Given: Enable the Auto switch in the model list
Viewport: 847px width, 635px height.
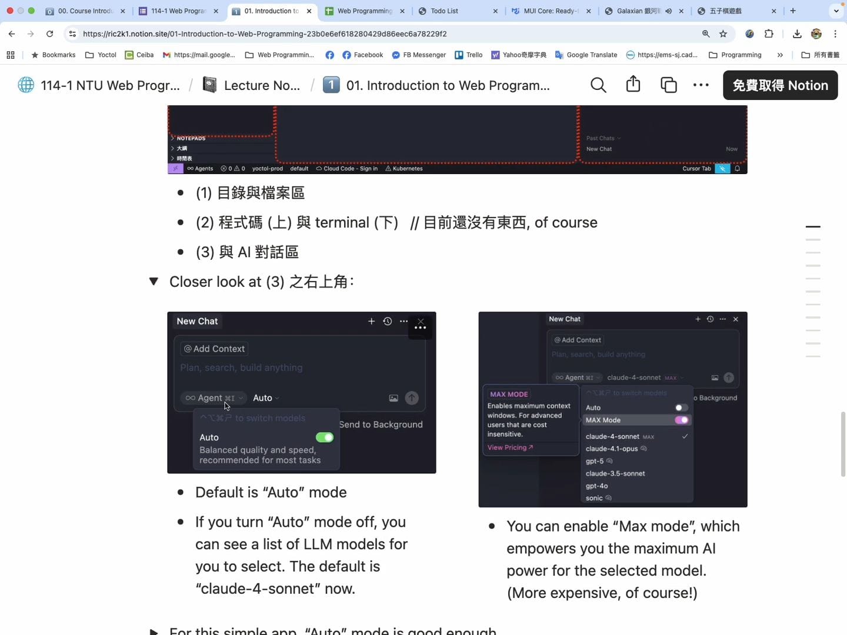Looking at the screenshot, I should pyautogui.click(x=681, y=407).
